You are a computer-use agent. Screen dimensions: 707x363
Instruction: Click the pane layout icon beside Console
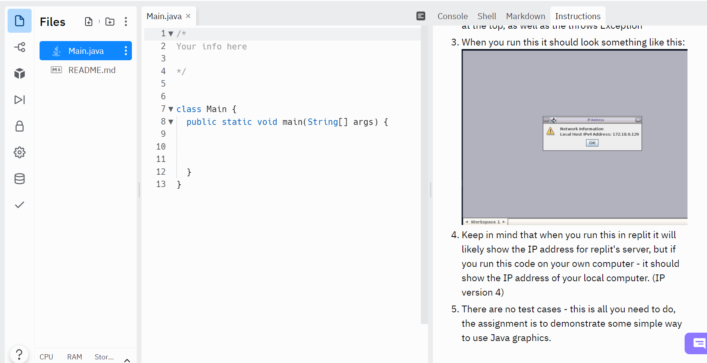(421, 16)
